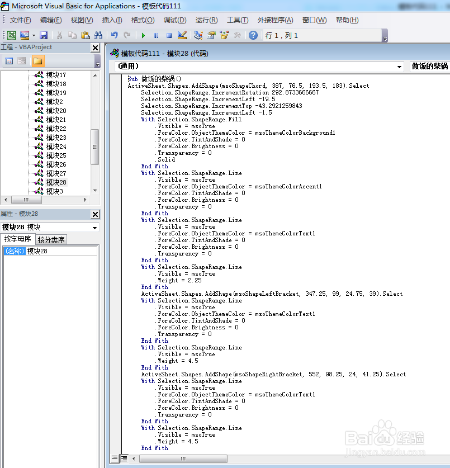Viewport: 450px width, 468px height.
Task: Select 模块22 in the project tree
Action: click(56, 129)
